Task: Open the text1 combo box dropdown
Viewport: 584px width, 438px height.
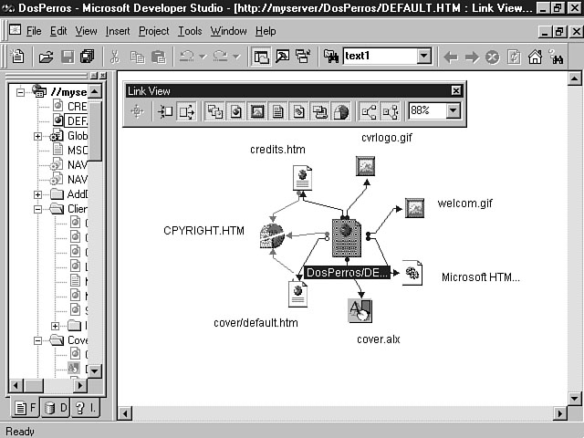Action: pos(423,57)
